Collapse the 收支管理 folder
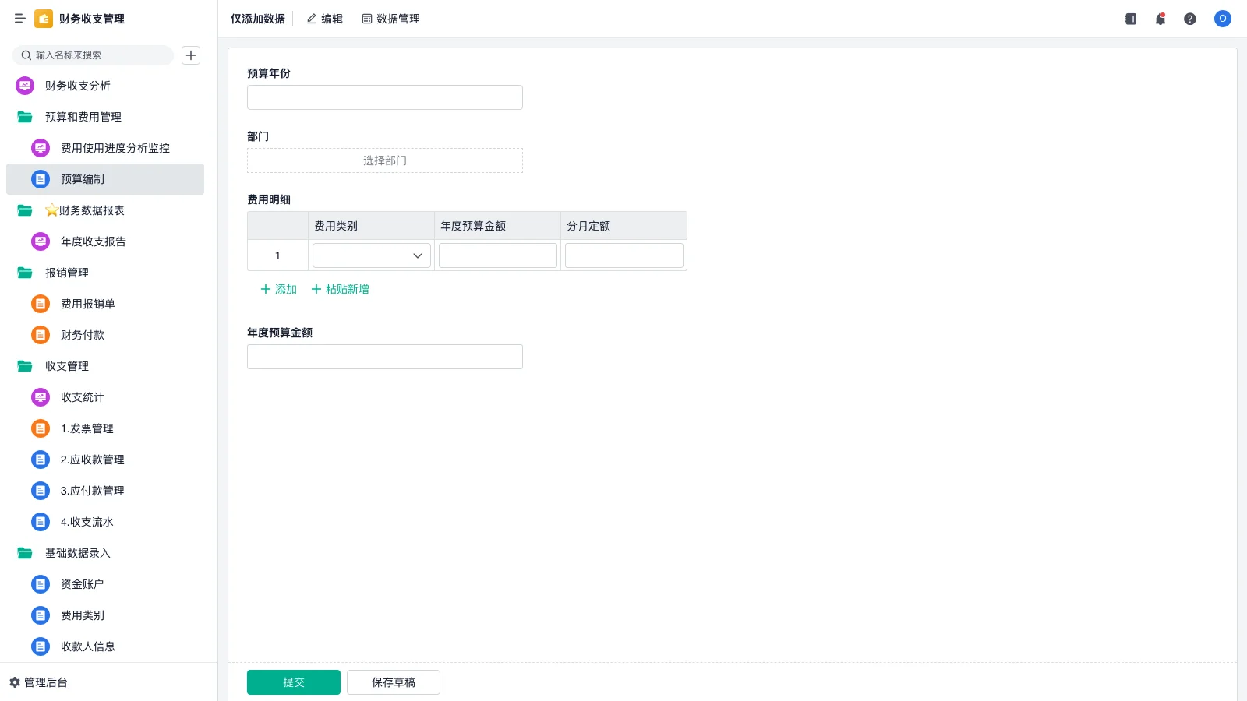The image size is (1247, 701). point(25,366)
